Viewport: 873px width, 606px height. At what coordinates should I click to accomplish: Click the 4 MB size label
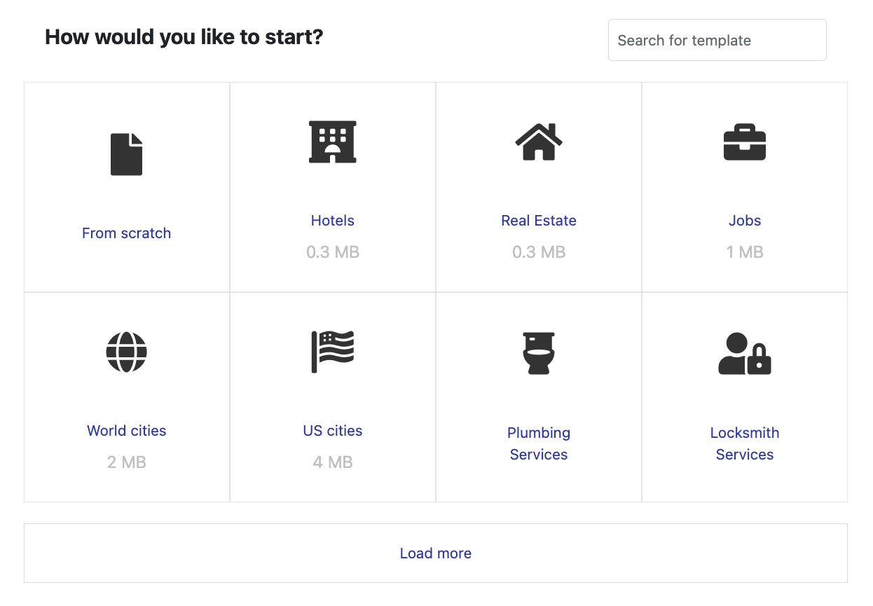point(333,462)
